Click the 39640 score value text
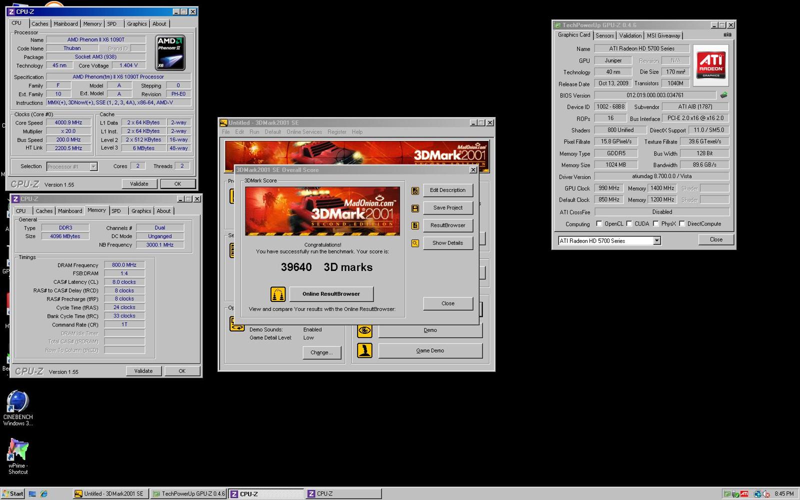The image size is (800, 500). tap(296, 267)
